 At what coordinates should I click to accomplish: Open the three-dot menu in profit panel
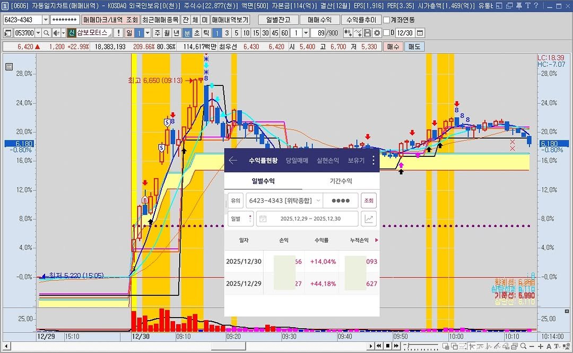(373, 160)
